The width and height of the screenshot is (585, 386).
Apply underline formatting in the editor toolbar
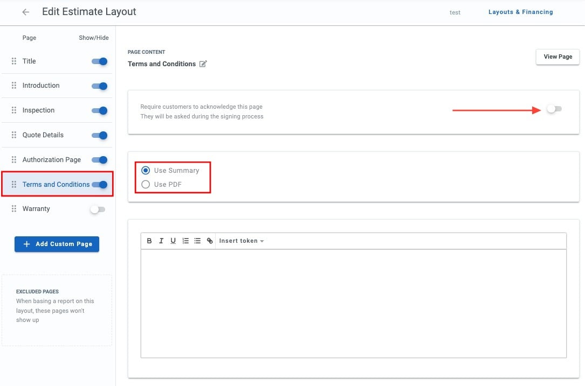173,241
